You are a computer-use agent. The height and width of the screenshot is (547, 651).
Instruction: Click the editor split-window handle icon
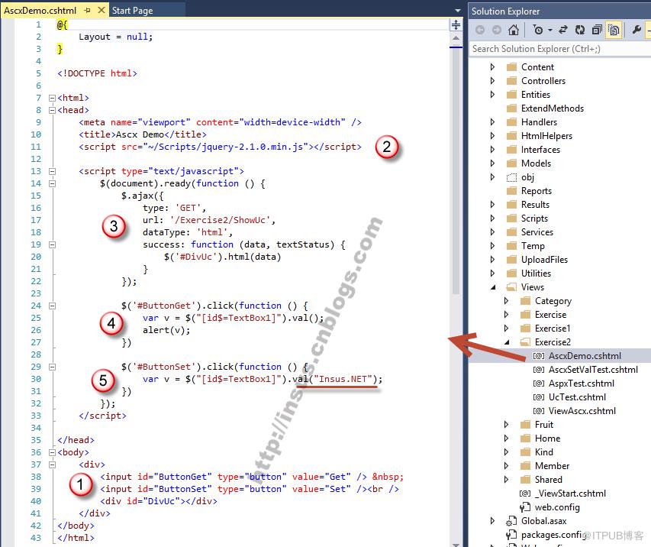(456, 25)
